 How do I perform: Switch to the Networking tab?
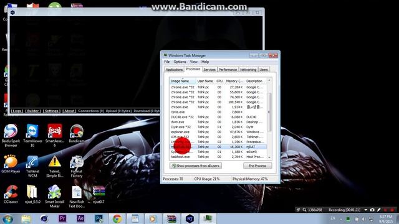(x=248, y=70)
